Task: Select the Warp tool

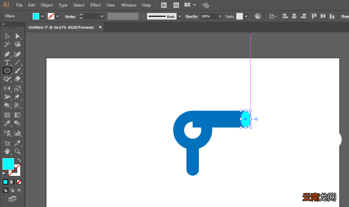Action: coord(7,97)
